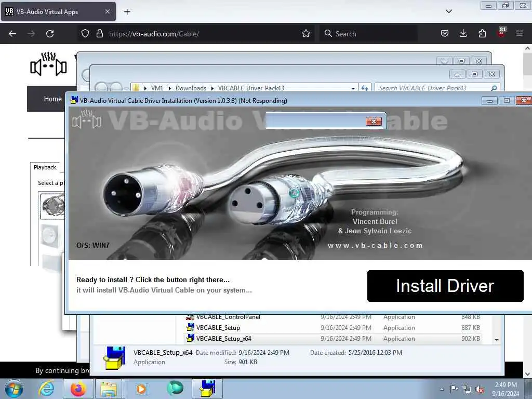Open the Firefox Downloads panel
The height and width of the screenshot is (399, 532).
coord(463,33)
